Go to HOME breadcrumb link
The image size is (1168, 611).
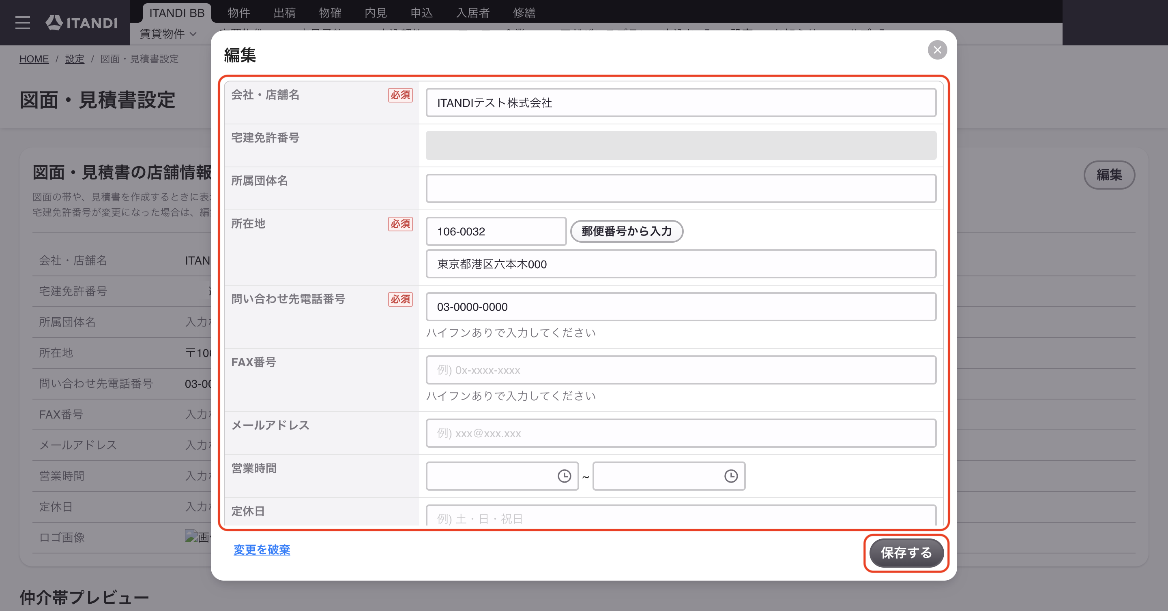point(34,59)
